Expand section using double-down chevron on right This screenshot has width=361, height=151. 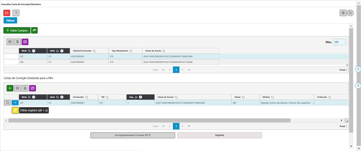pyautogui.click(x=358, y=85)
